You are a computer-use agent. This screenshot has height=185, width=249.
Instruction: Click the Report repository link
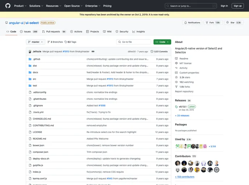click(184, 91)
